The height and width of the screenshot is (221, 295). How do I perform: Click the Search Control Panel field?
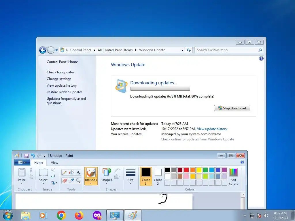226,50
